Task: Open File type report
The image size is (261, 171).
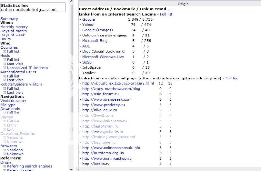Action: (8, 105)
